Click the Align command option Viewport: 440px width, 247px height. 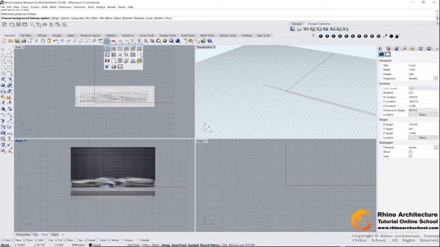56,19
